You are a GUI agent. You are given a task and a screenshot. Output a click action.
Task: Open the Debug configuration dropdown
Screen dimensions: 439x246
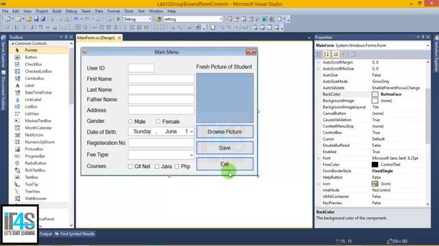click(x=150, y=19)
